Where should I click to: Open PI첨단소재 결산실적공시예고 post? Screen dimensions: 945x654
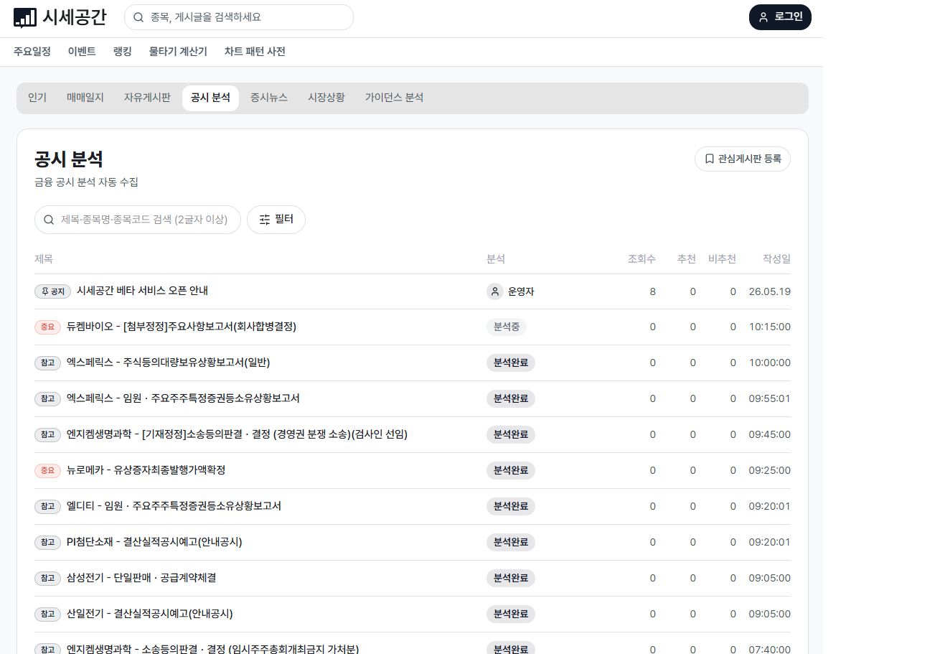(x=154, y=542)
